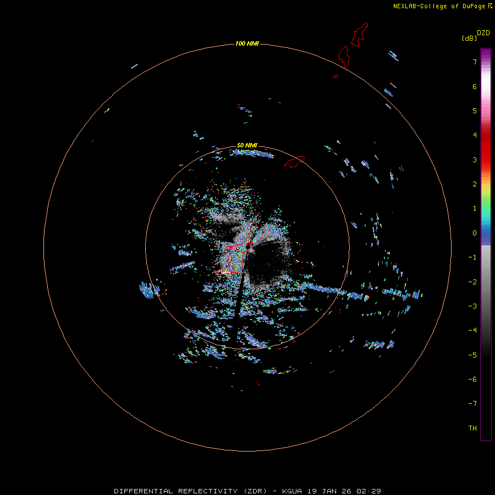This screenshot has width=495, height=495.
Task: Click the 19 JAN 26 date in caption
Action: coord(329,491)
